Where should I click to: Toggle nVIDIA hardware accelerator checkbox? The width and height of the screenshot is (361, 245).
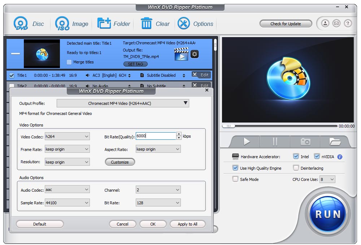[317, 156]
